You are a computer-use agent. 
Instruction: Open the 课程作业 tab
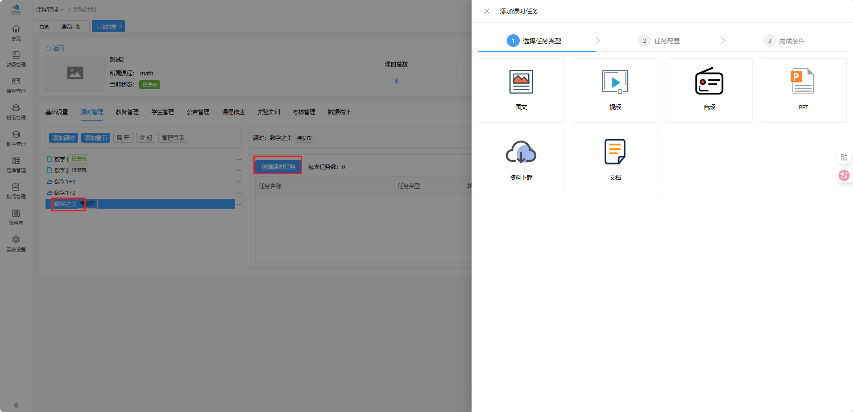coord(233,112)
